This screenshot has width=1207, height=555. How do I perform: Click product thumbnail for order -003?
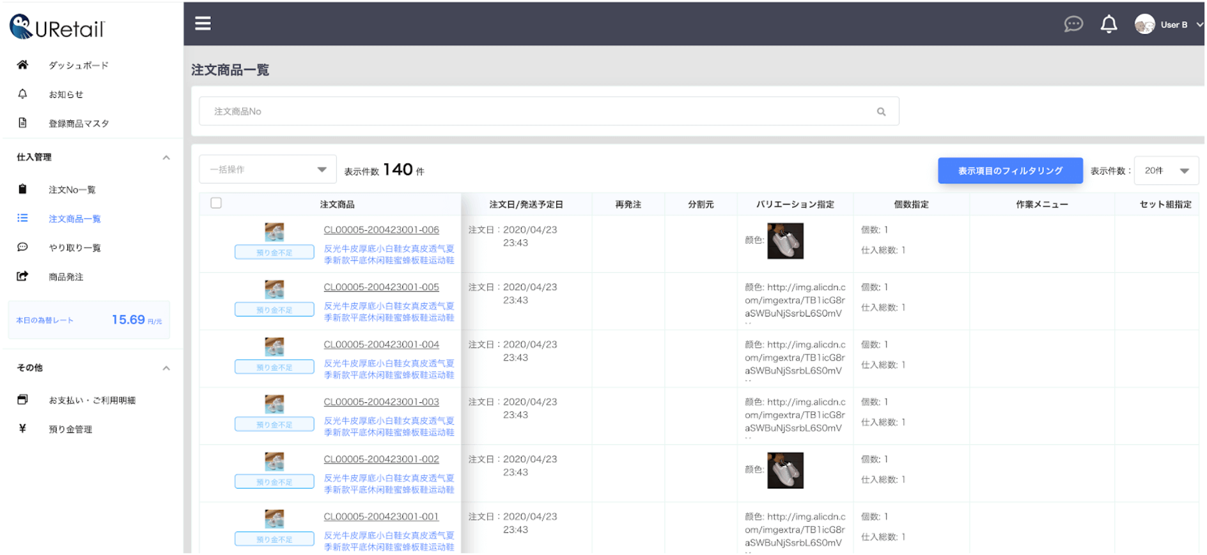(274, 404)
